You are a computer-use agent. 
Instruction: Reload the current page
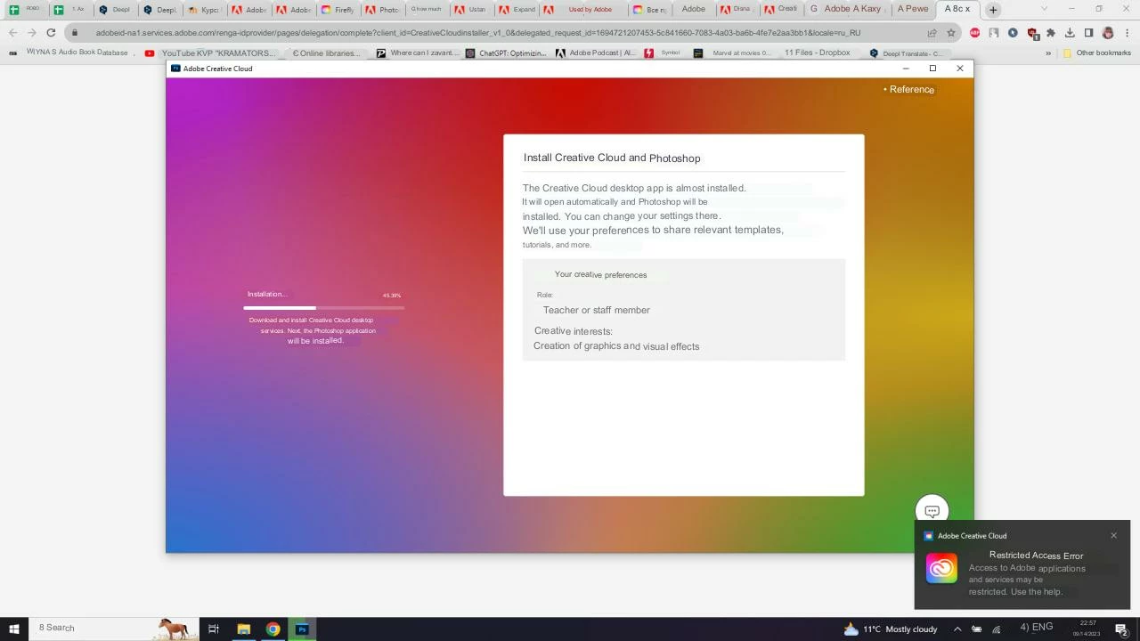(51, 33)
